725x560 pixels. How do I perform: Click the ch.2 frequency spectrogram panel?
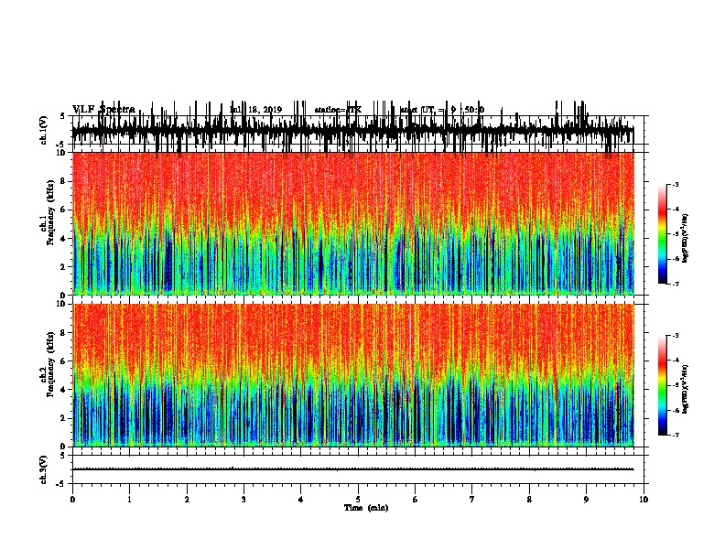pyautogui.click(x=353, y=375)
